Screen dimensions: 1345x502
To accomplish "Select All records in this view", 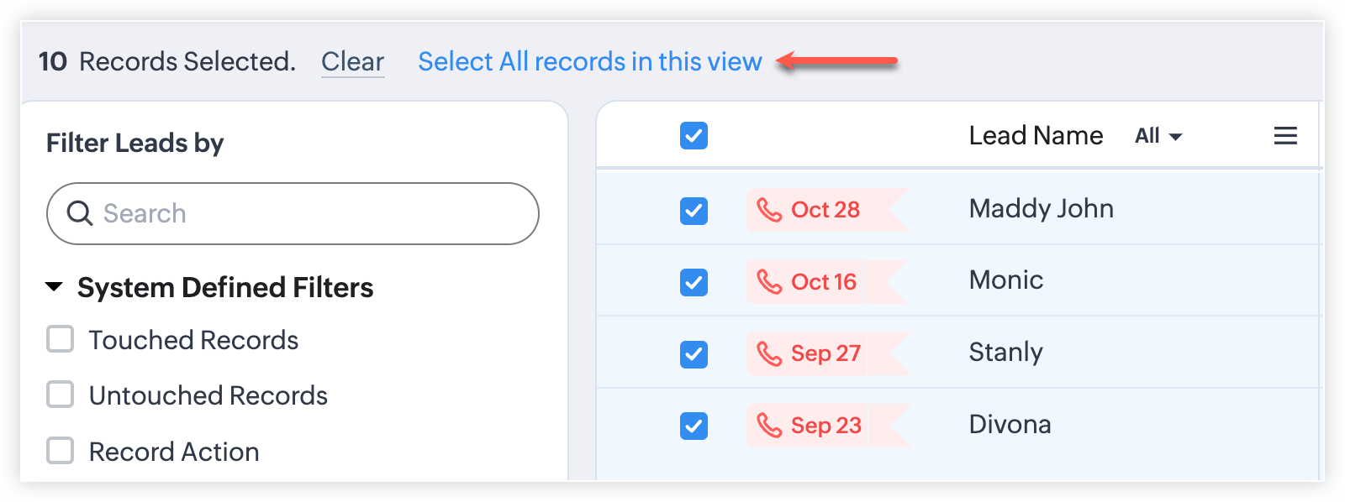I will 589,61.
